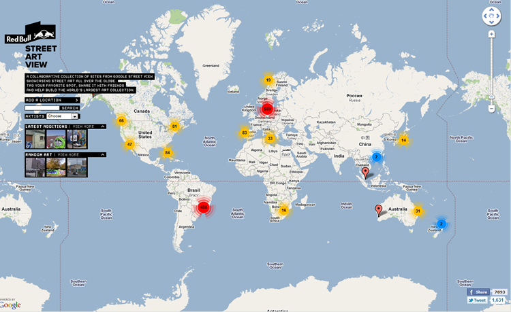
Task: Click the Red Bull logo
Action: (30, 33)
